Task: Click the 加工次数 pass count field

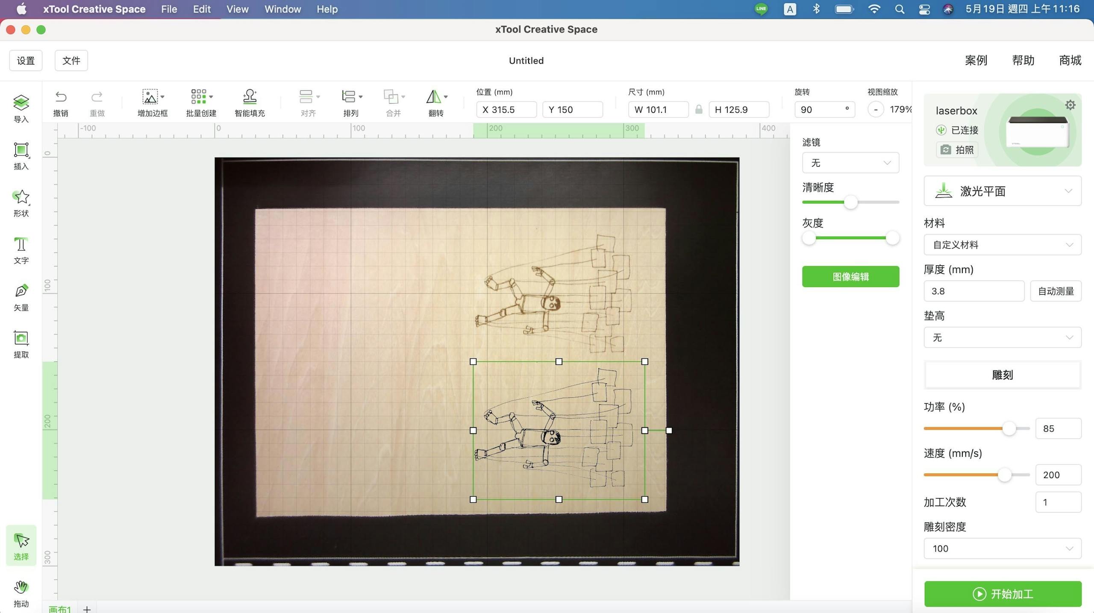Action: click(x=1058, y=502)
